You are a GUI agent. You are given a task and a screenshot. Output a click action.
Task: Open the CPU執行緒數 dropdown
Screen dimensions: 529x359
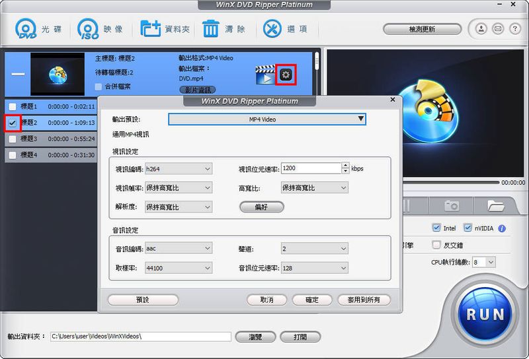click(x=484, y=262)
